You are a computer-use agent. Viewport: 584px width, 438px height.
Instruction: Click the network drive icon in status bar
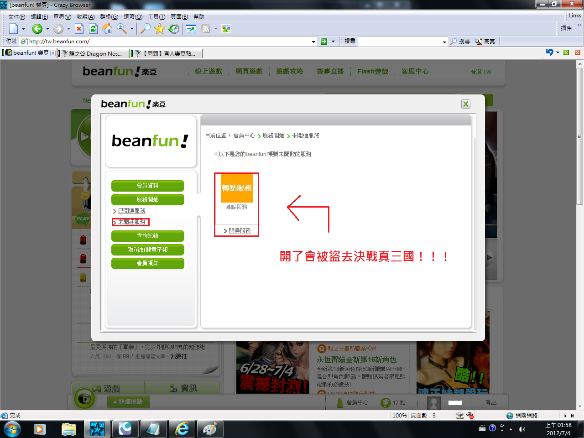pyautogui.click(x=460, y=416)
